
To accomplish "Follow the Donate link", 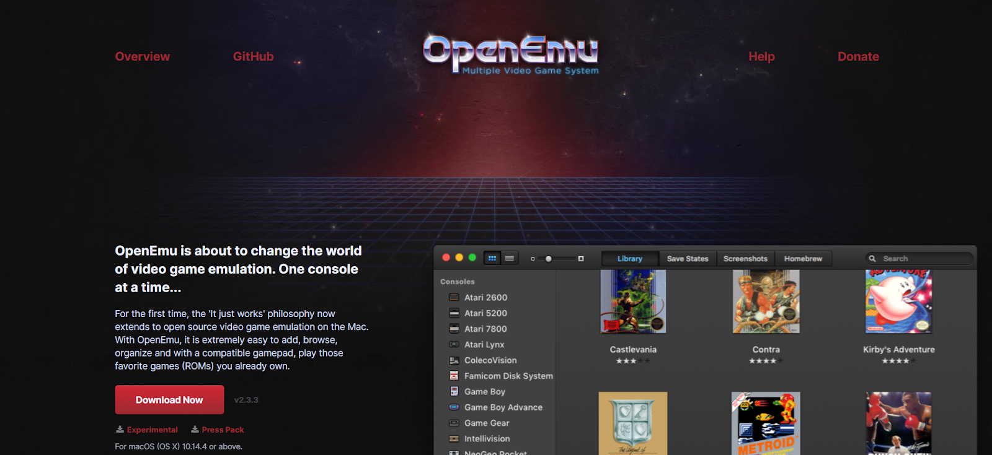I will pos(858,56).
